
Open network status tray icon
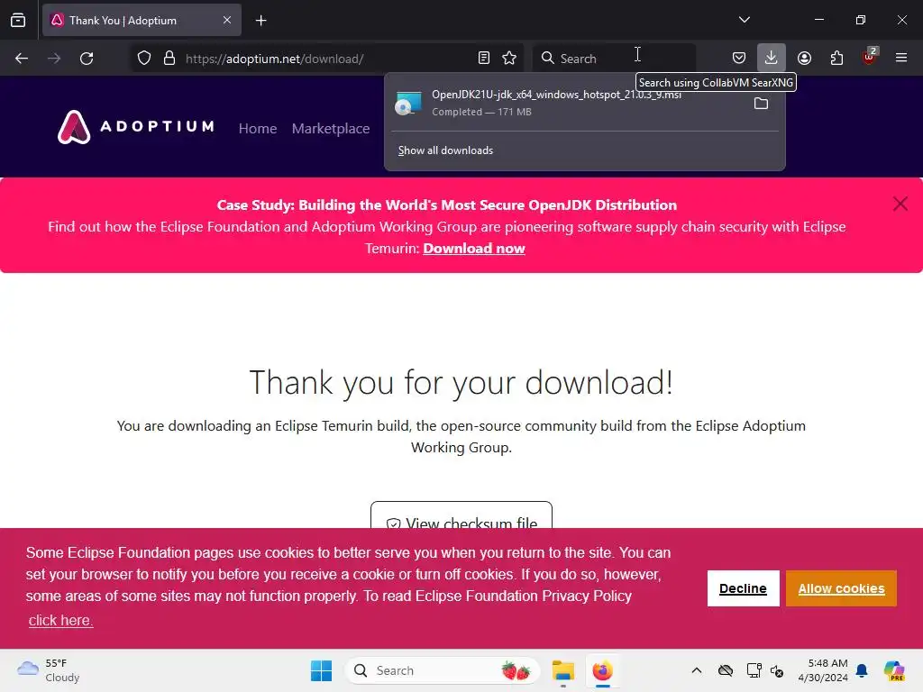pos(754,670)
